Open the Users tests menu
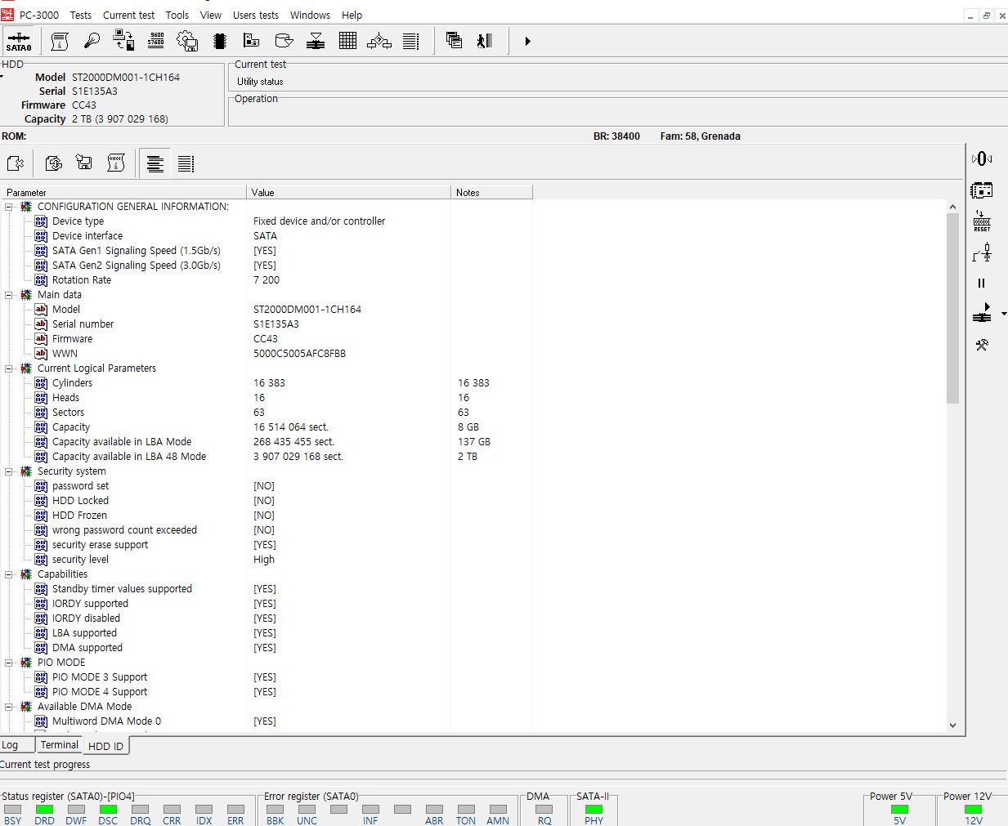 pos(255,15)
